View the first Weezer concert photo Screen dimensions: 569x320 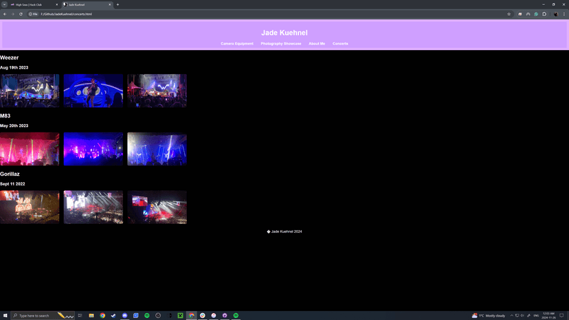click(30, 91)
